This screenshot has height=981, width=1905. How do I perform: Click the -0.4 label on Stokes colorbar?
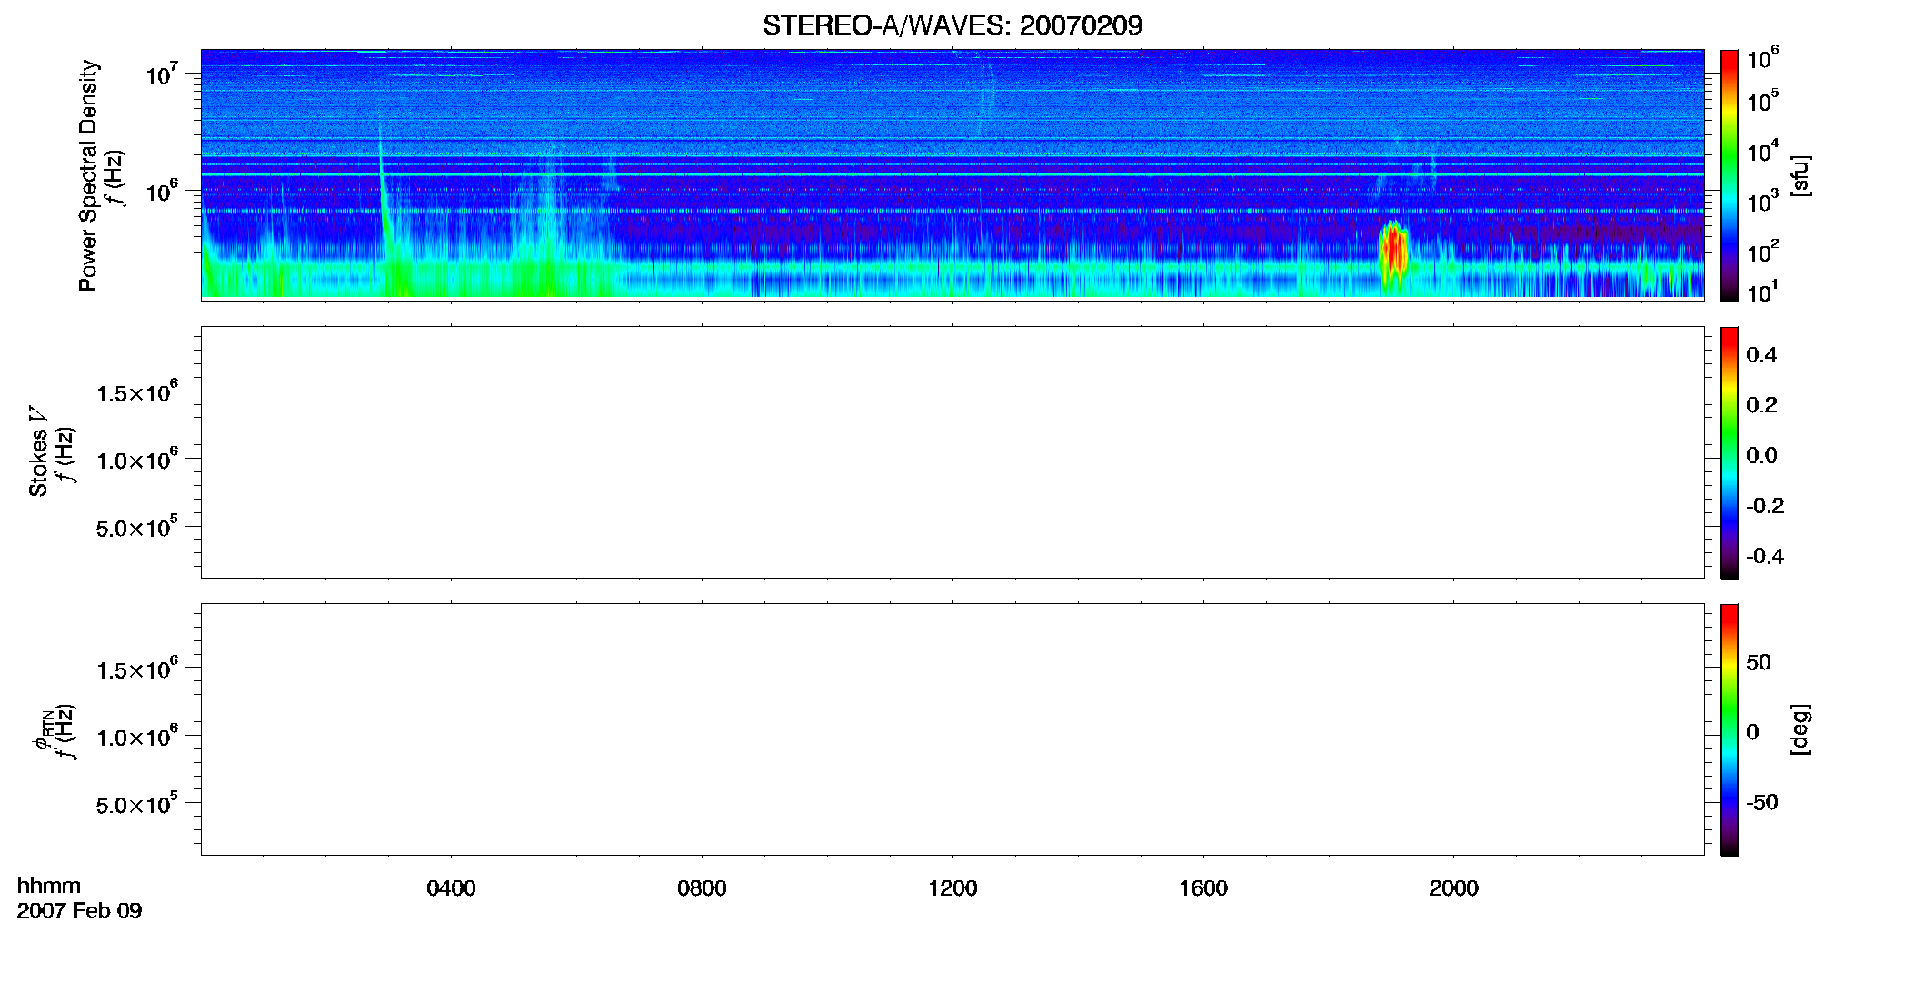(1764, 556)
